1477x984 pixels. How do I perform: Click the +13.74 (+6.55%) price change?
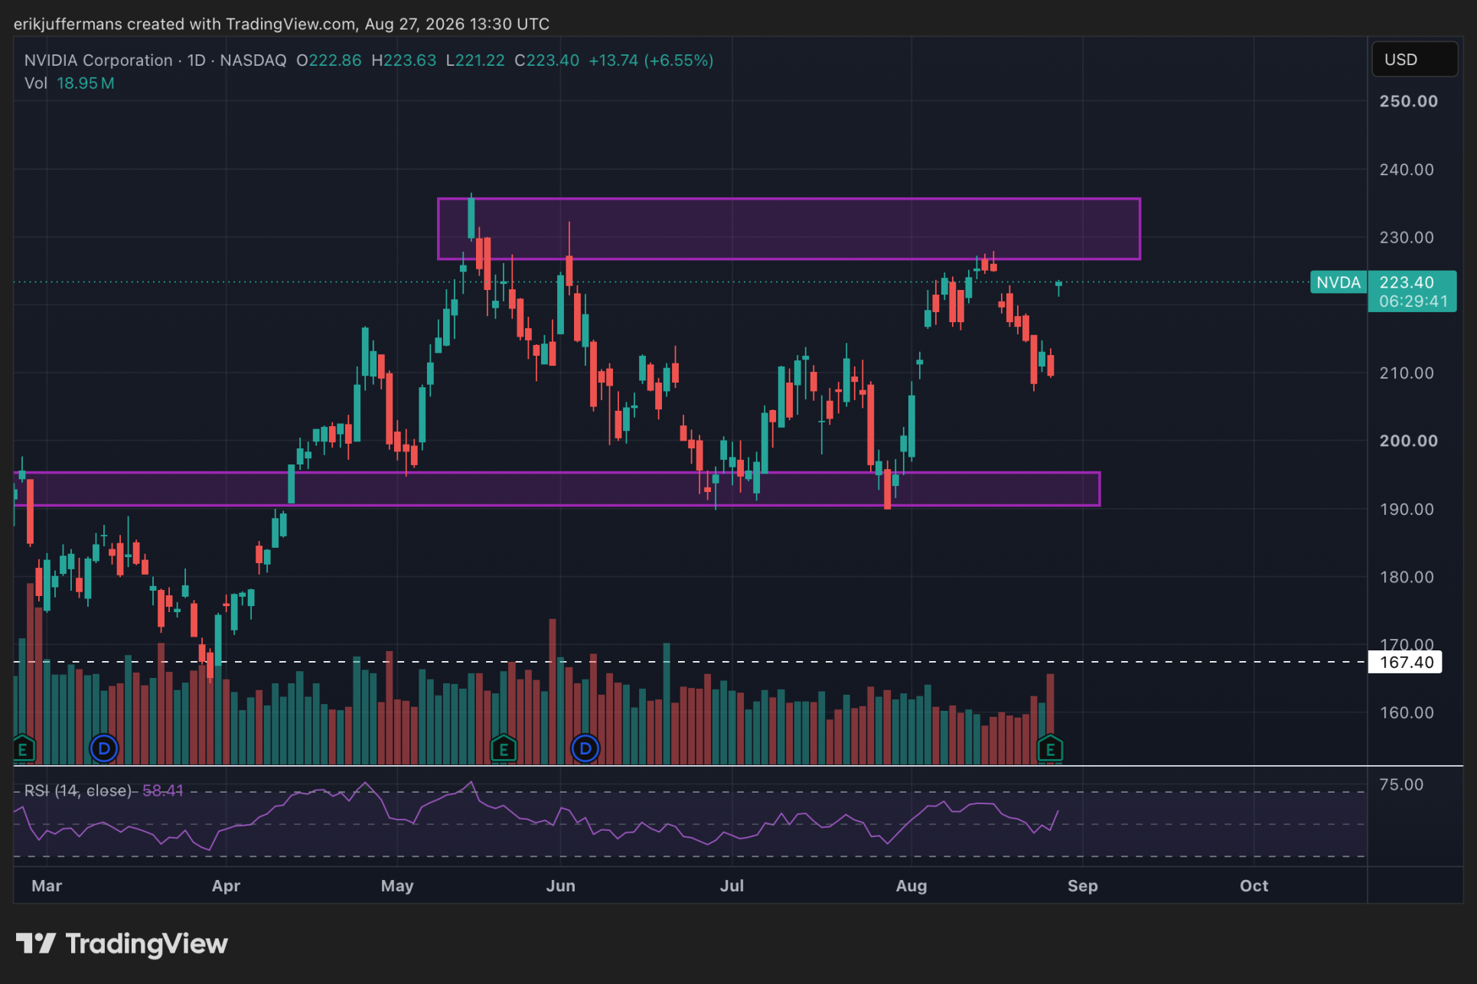[651, 60]
